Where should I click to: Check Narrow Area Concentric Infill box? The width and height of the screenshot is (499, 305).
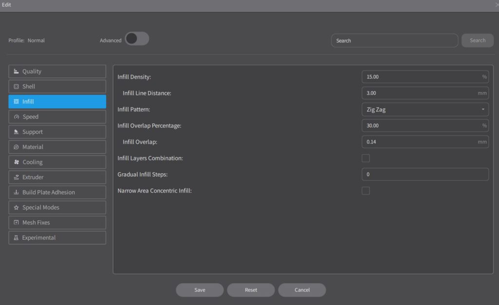click(365, 191)
